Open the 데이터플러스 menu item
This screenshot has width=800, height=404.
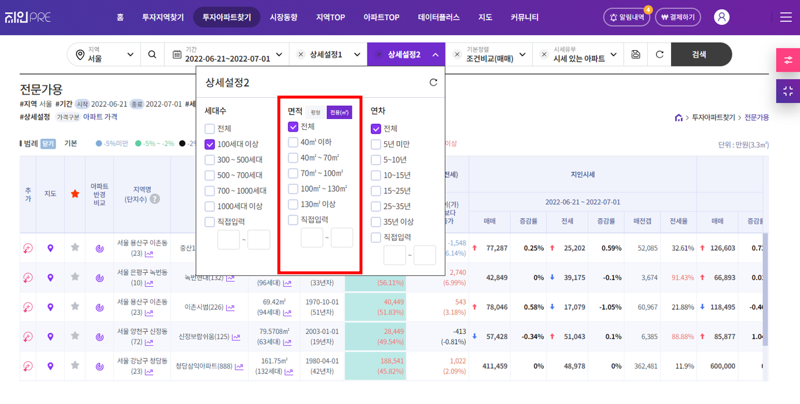[438, 17]
